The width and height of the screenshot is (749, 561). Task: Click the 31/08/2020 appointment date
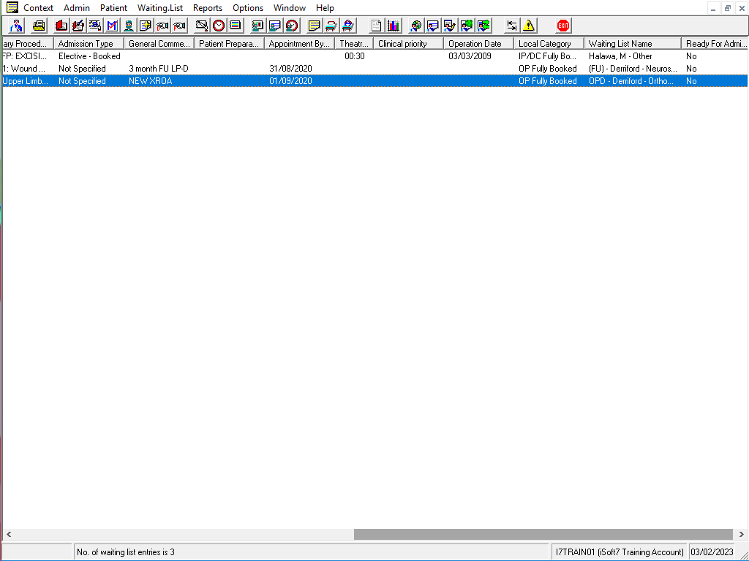(290, 69)
